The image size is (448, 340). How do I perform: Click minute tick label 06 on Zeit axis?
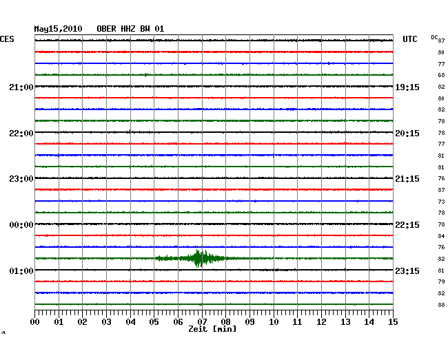(178, 321)
